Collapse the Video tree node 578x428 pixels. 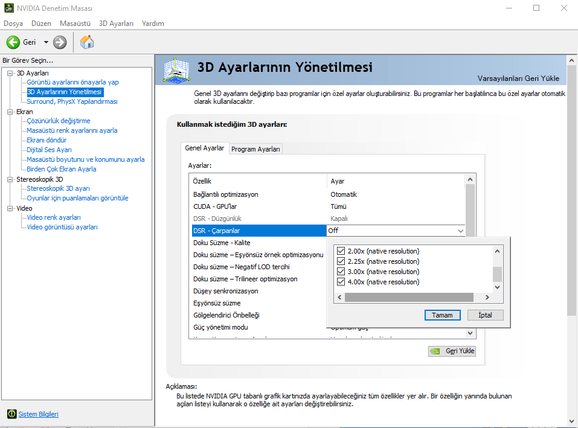click(10, 208)
